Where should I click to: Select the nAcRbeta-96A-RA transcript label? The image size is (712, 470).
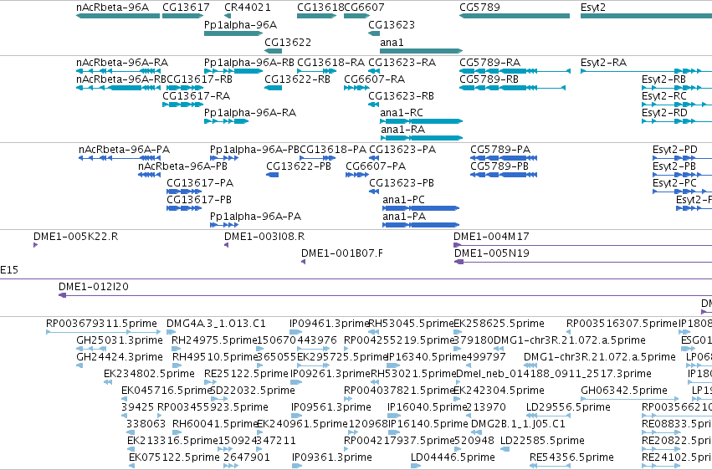pyautogui.click(x=122, y=62)
